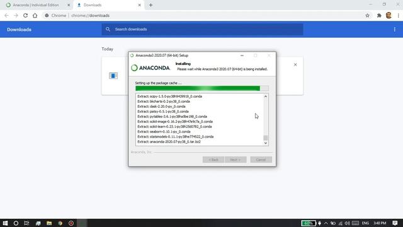Close the Anaconda Individual Edition tab
This screenshot has width=403, height=227.
pos(69,5)
